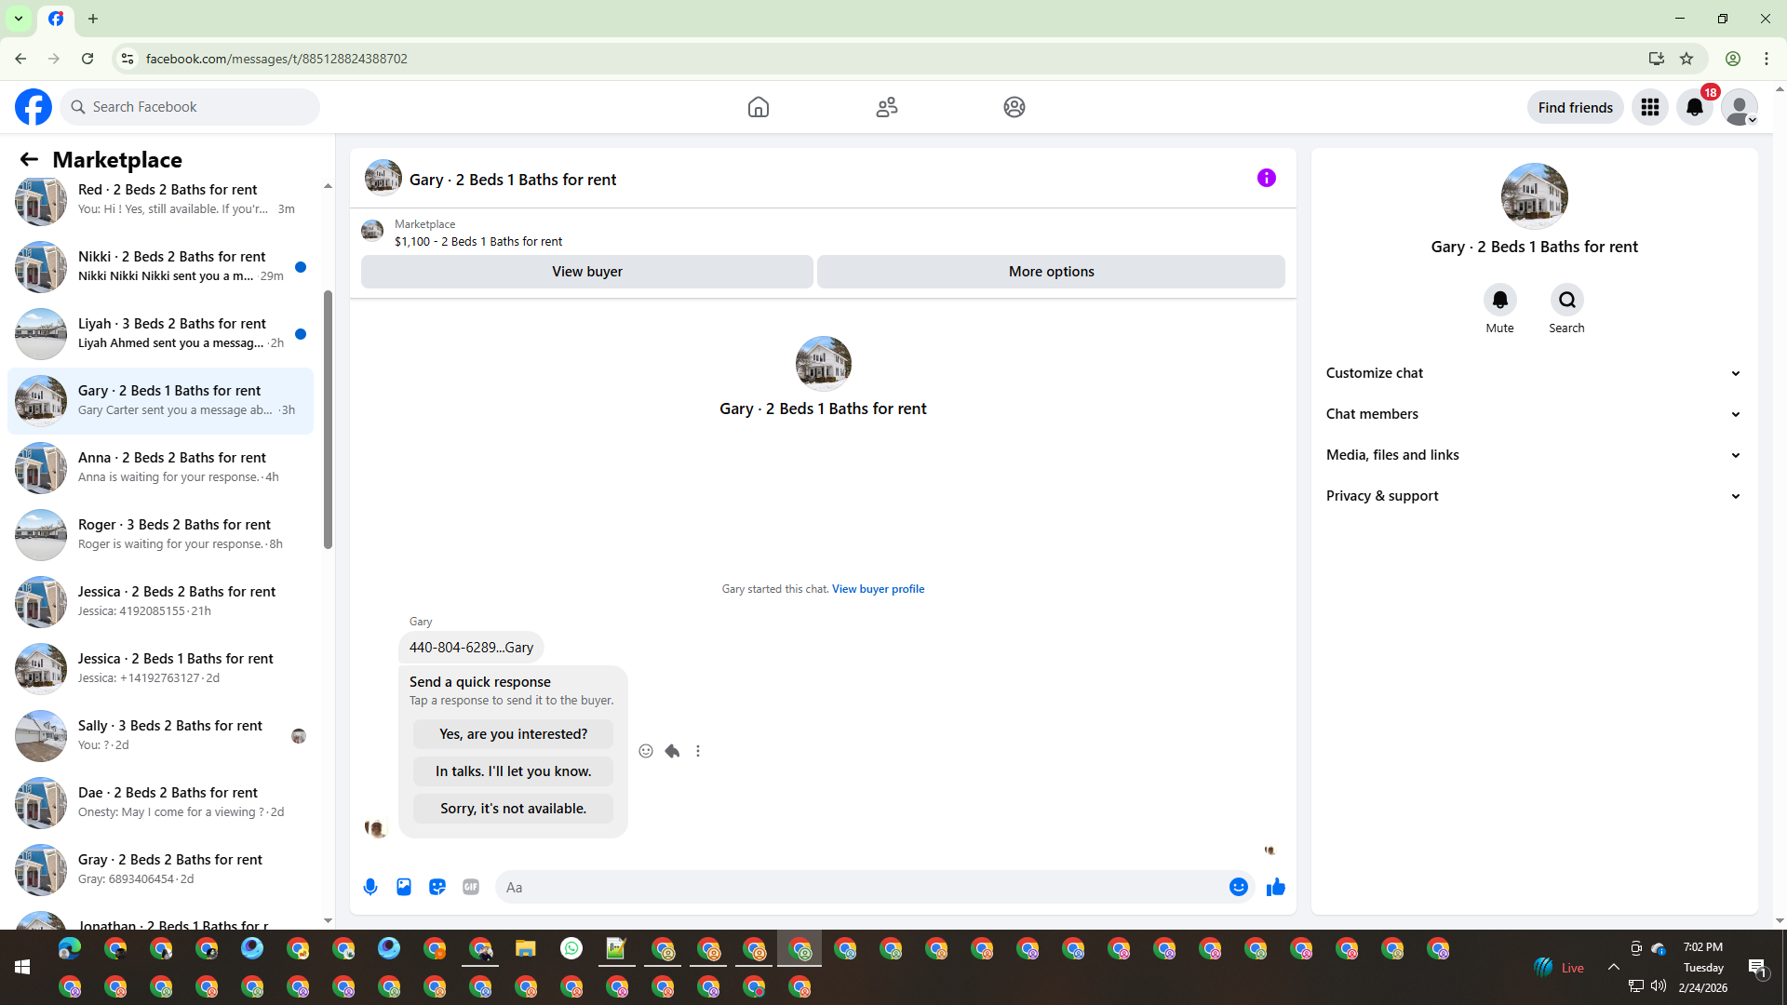Screen dimensions: 1787x1005
Task: Open the View buyer profile link
Action: 878,589
